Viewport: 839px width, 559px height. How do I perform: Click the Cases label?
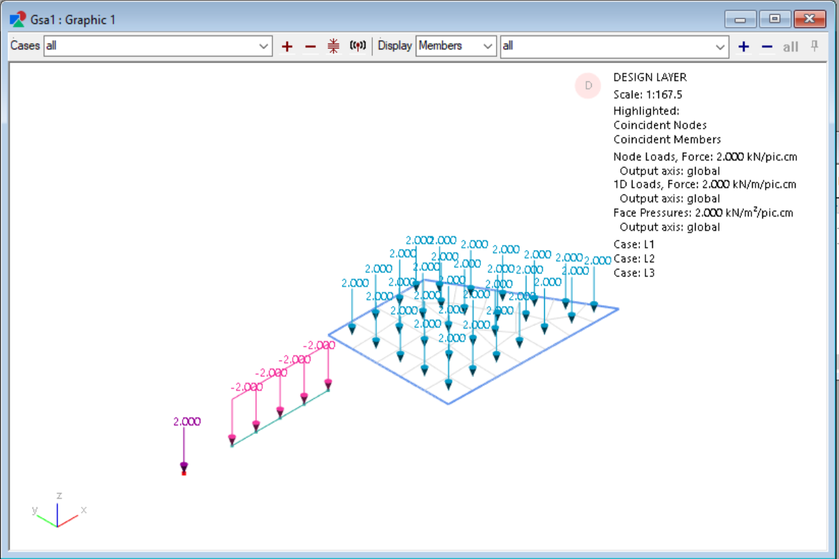[24, 46]
